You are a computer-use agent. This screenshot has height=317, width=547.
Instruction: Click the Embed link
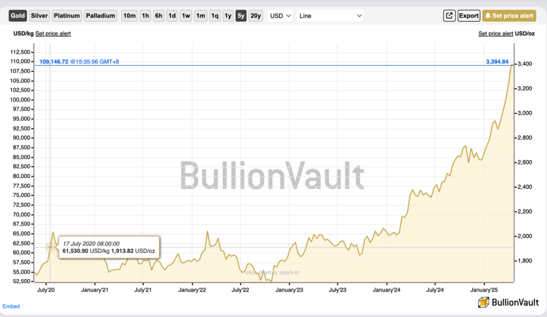(11, 306)
